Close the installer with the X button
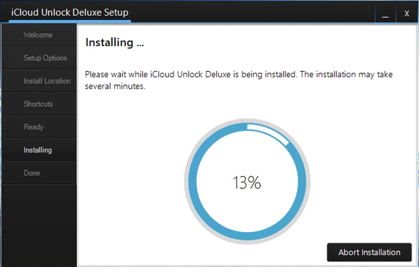The width and height of the screenshot is (419, 267). 407,14
